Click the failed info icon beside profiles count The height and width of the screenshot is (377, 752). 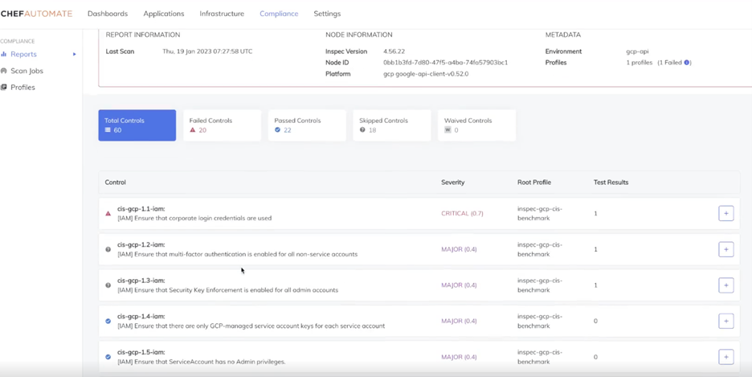click(x=687, y=63)
